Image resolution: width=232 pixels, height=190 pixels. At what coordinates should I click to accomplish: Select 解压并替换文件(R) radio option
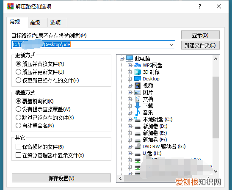tap(40, 64)
